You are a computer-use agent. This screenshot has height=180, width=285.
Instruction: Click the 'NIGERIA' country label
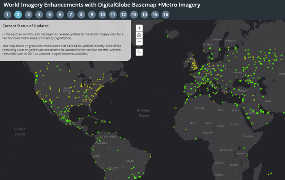click(208, 133)
